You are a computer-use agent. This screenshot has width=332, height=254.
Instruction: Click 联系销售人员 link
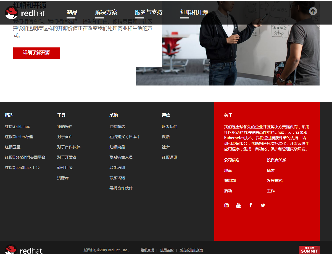tap(121, 157)
